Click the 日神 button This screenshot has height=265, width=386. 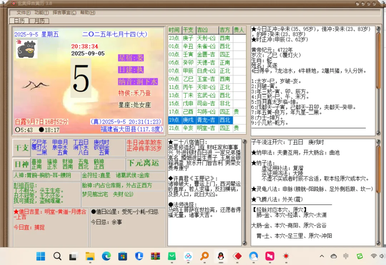click(21, 165)
